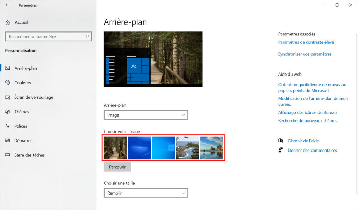The image size is (358, 210).
Task: Open the Accueil home icon
Action: pyautogui.click(x=8, y=22)
